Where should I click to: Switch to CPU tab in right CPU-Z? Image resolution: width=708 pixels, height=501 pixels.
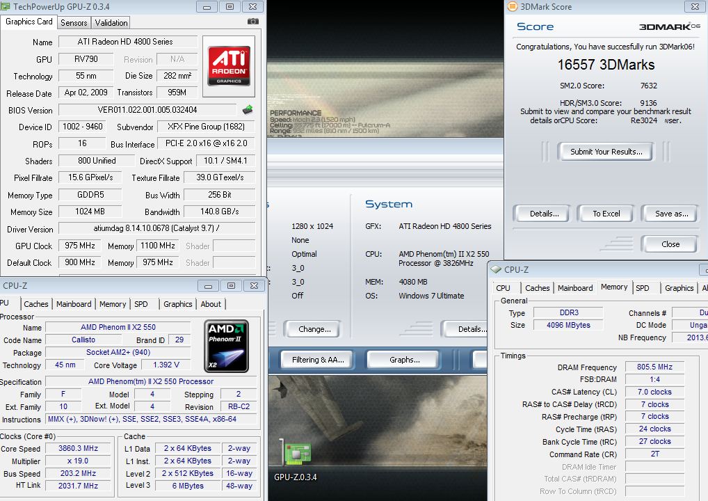point(503,288)
